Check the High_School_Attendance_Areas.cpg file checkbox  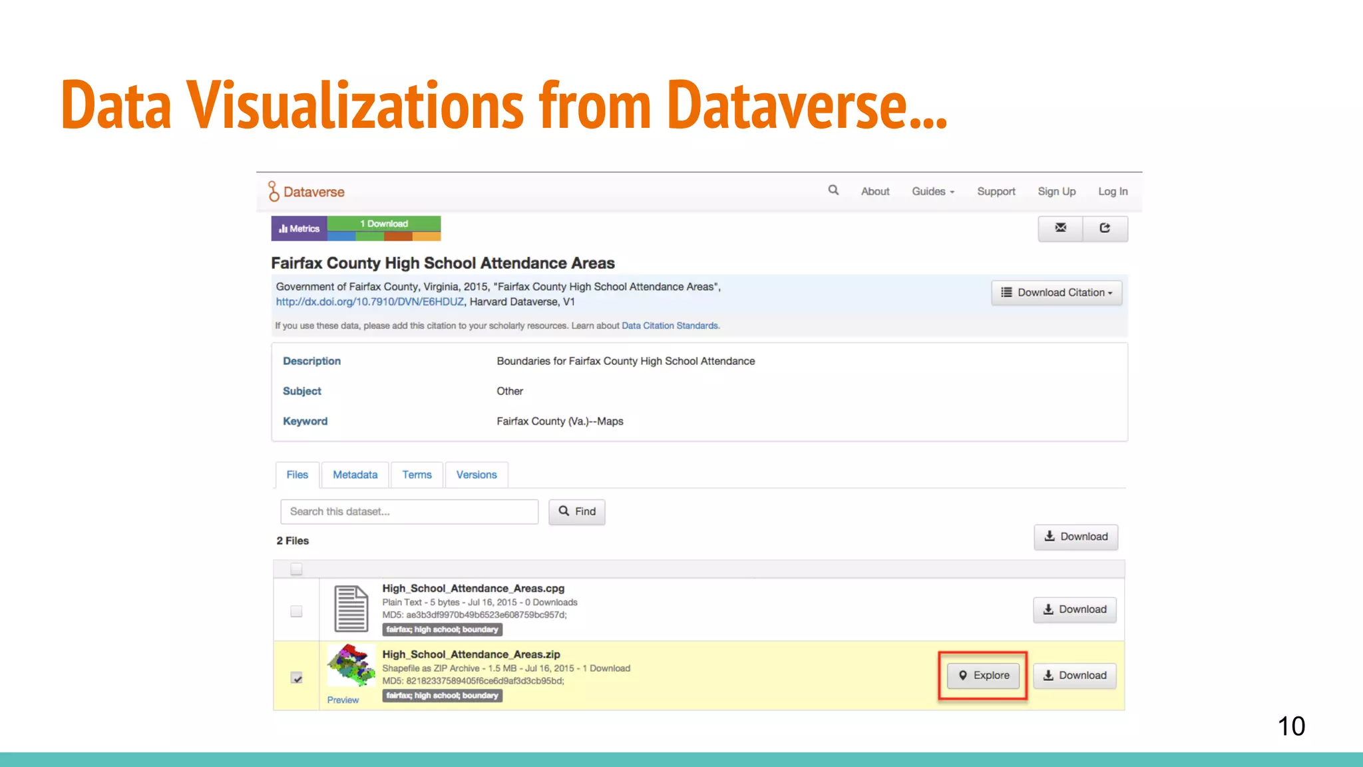[296, 611]
